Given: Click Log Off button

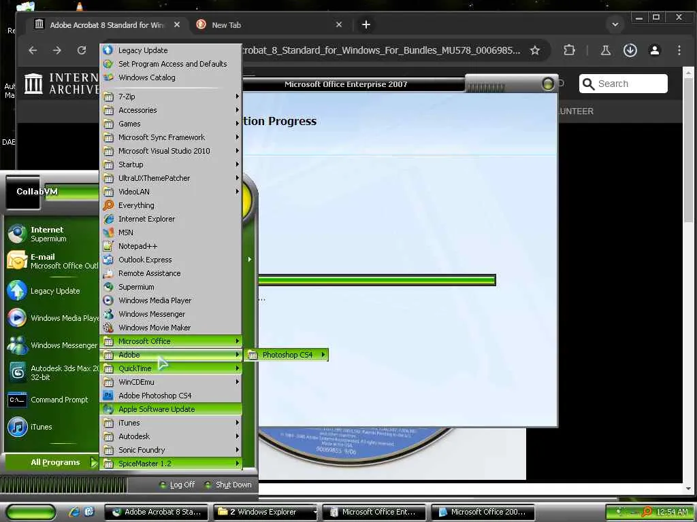Looking at the screenshot, I should (178, 485).
